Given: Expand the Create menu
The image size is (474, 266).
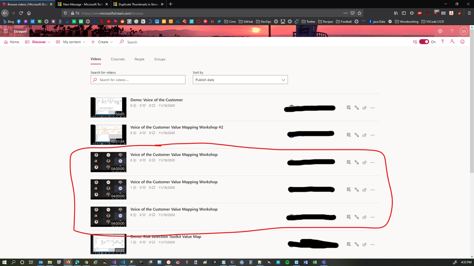Looking at the screenshot, I should pyautogui.click(x=102, y=42).
